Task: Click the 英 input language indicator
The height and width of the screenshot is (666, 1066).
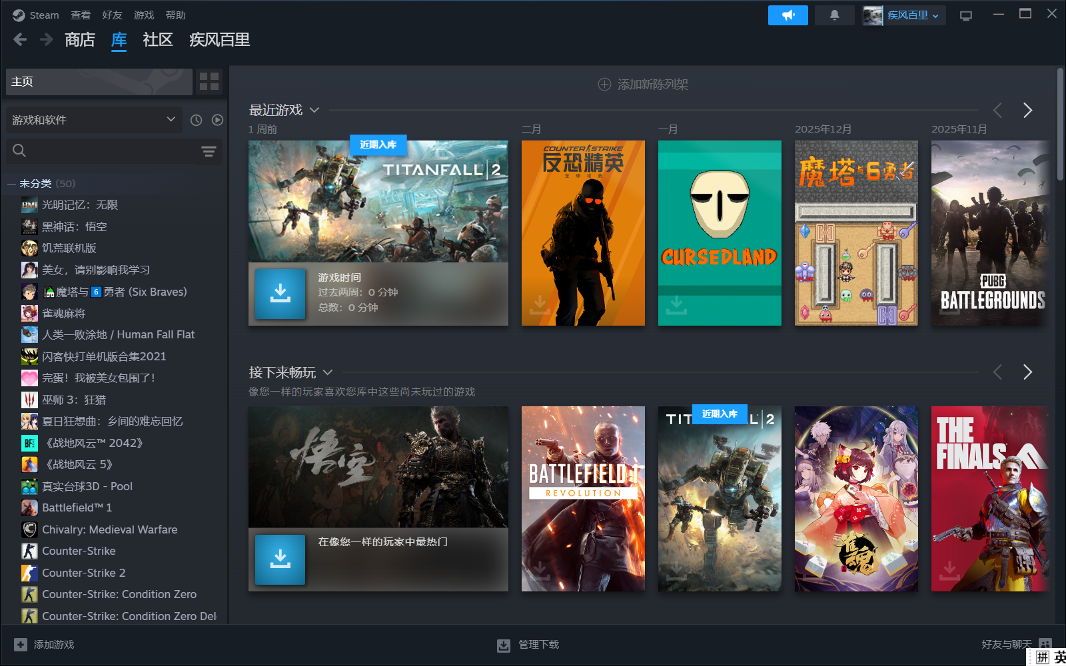Action: pos(1059,658)
